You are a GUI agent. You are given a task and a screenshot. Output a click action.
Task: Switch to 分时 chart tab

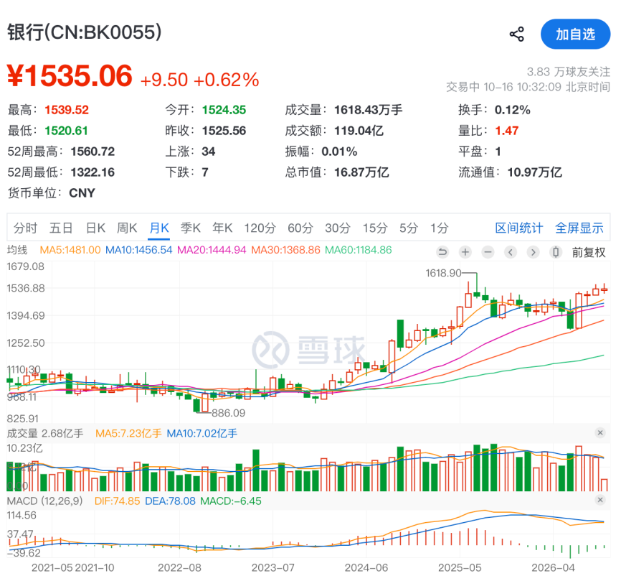[x=25, y=228]
